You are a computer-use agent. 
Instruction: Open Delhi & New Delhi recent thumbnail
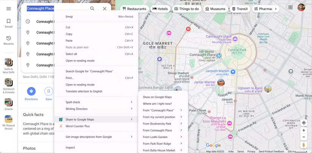point(8,63)
